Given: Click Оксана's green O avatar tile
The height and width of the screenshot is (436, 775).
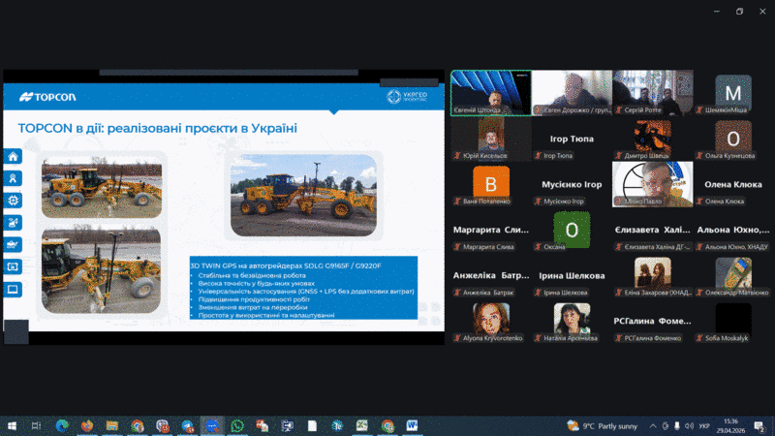Looking at the screenshot, I should click(571, 230).
